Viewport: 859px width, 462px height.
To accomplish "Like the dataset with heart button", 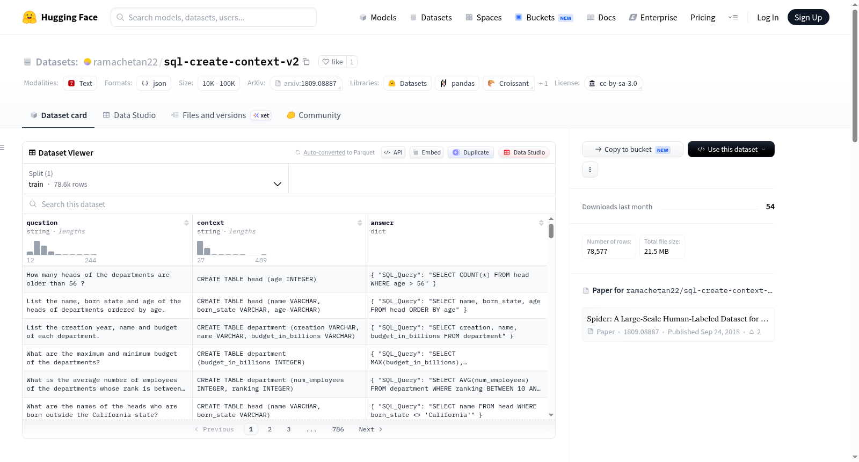I will point(332,62).
